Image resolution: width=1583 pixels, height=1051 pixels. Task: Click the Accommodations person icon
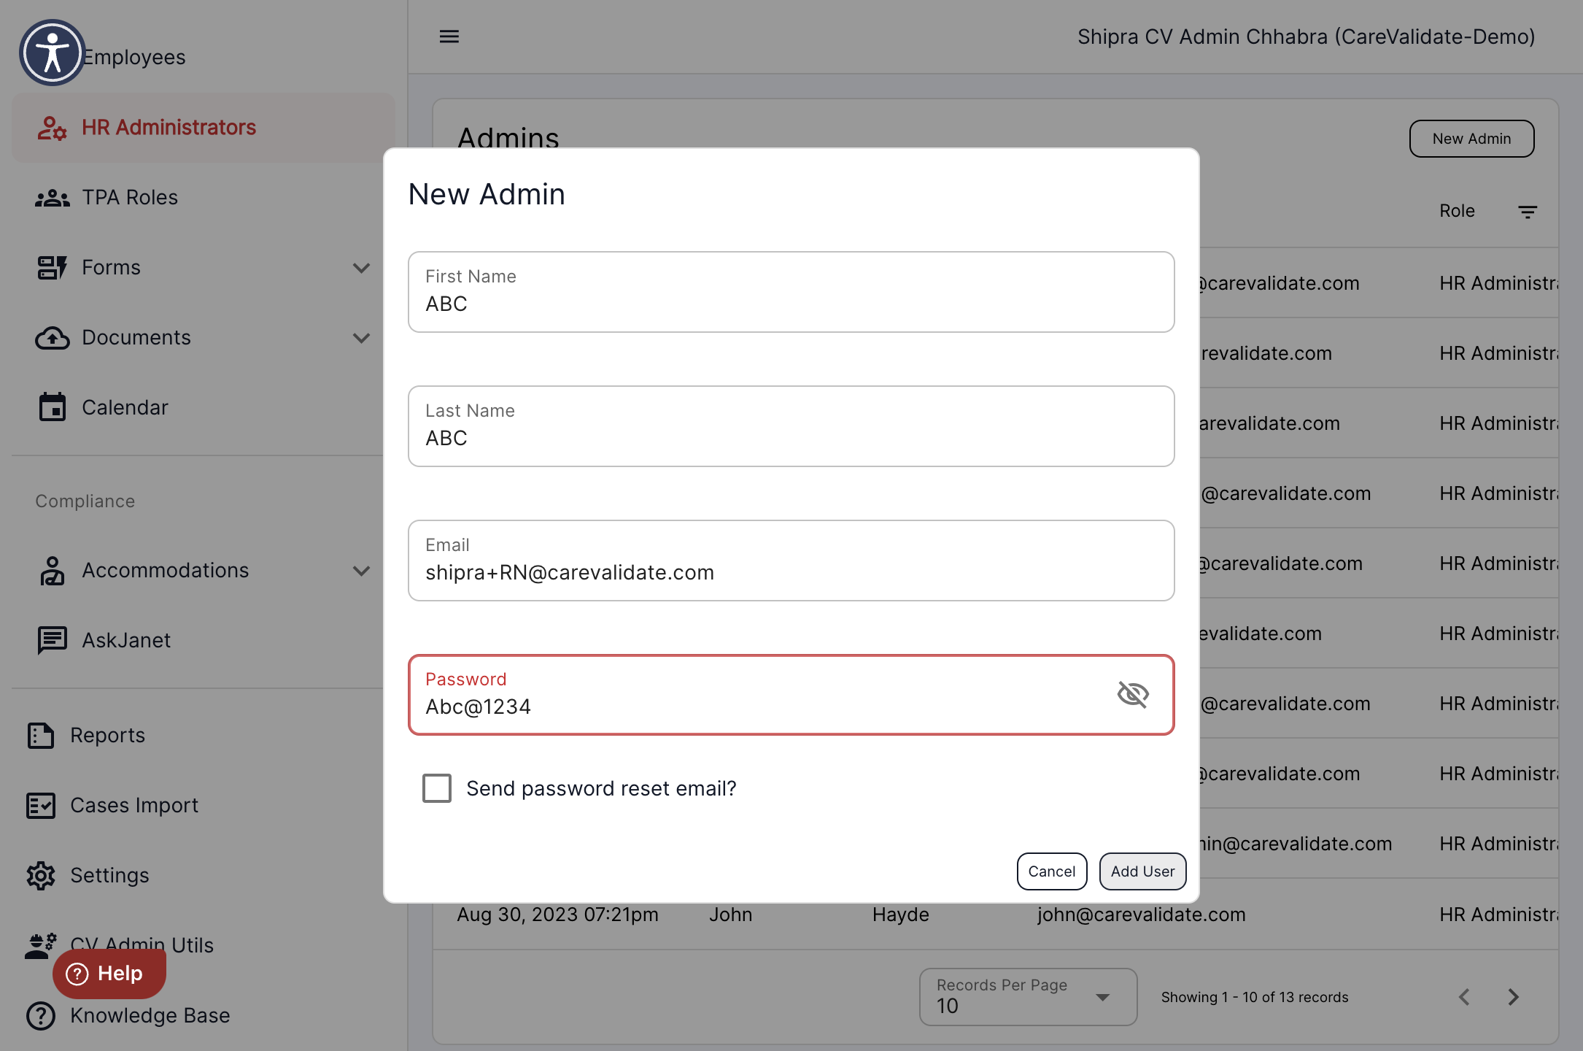(x=52, y=571)
